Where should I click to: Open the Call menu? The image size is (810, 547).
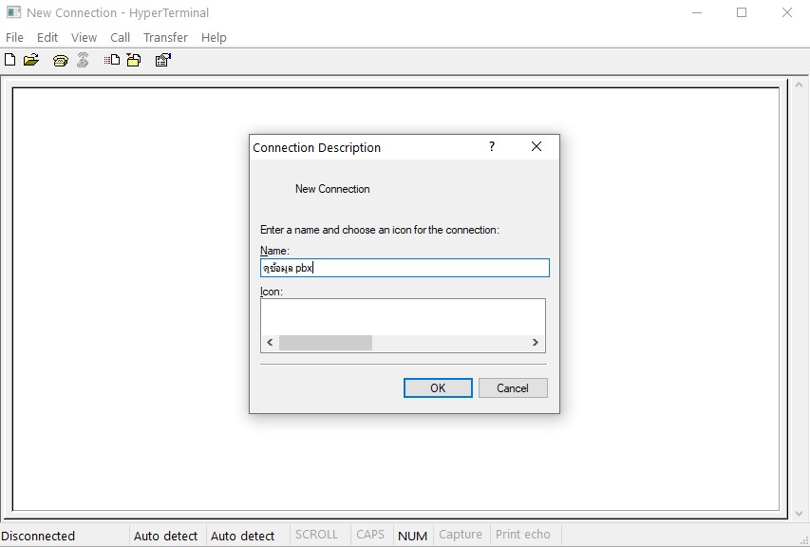pos(120,37)
